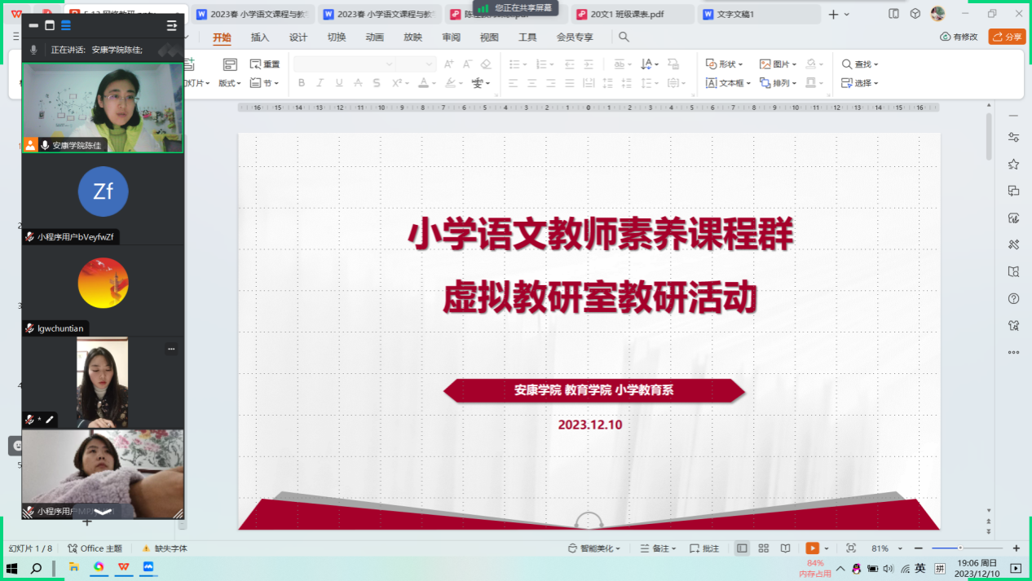Click the slideshow play button in status bar

tap(812, 548)
